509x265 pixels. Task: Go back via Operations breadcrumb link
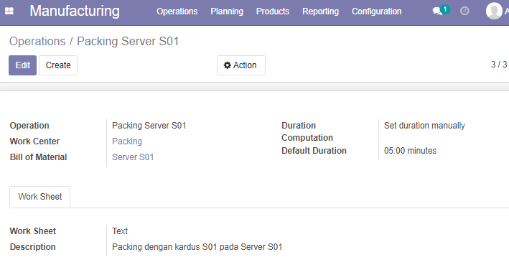(x=37, y=41)
